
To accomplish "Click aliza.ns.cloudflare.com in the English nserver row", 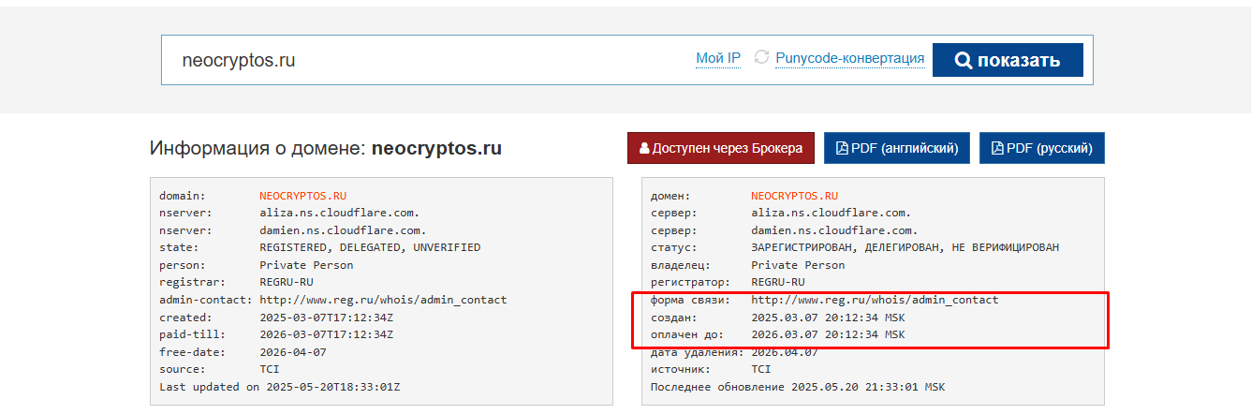I will (x=339, y=213).
